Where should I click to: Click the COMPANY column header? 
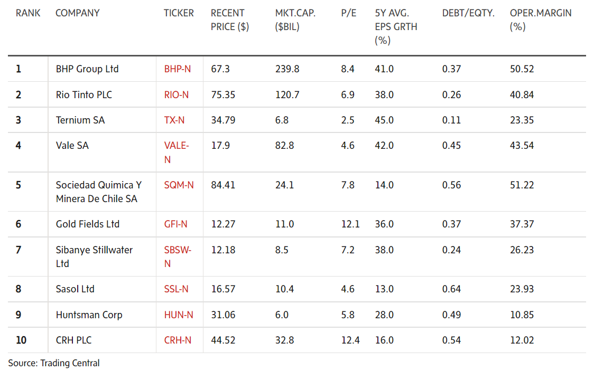(x=77, y=13)
